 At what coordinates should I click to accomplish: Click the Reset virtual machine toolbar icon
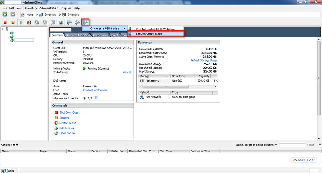click(x=29, y=22)
